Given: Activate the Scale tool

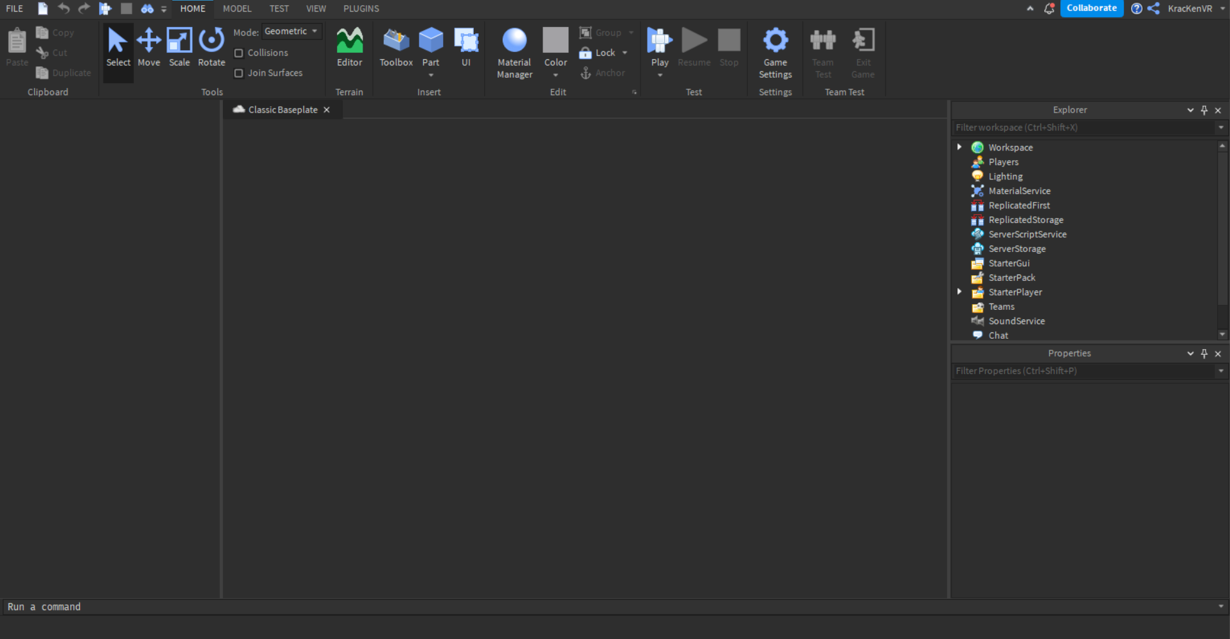Looking at the screenshot, I should (179, 47).
